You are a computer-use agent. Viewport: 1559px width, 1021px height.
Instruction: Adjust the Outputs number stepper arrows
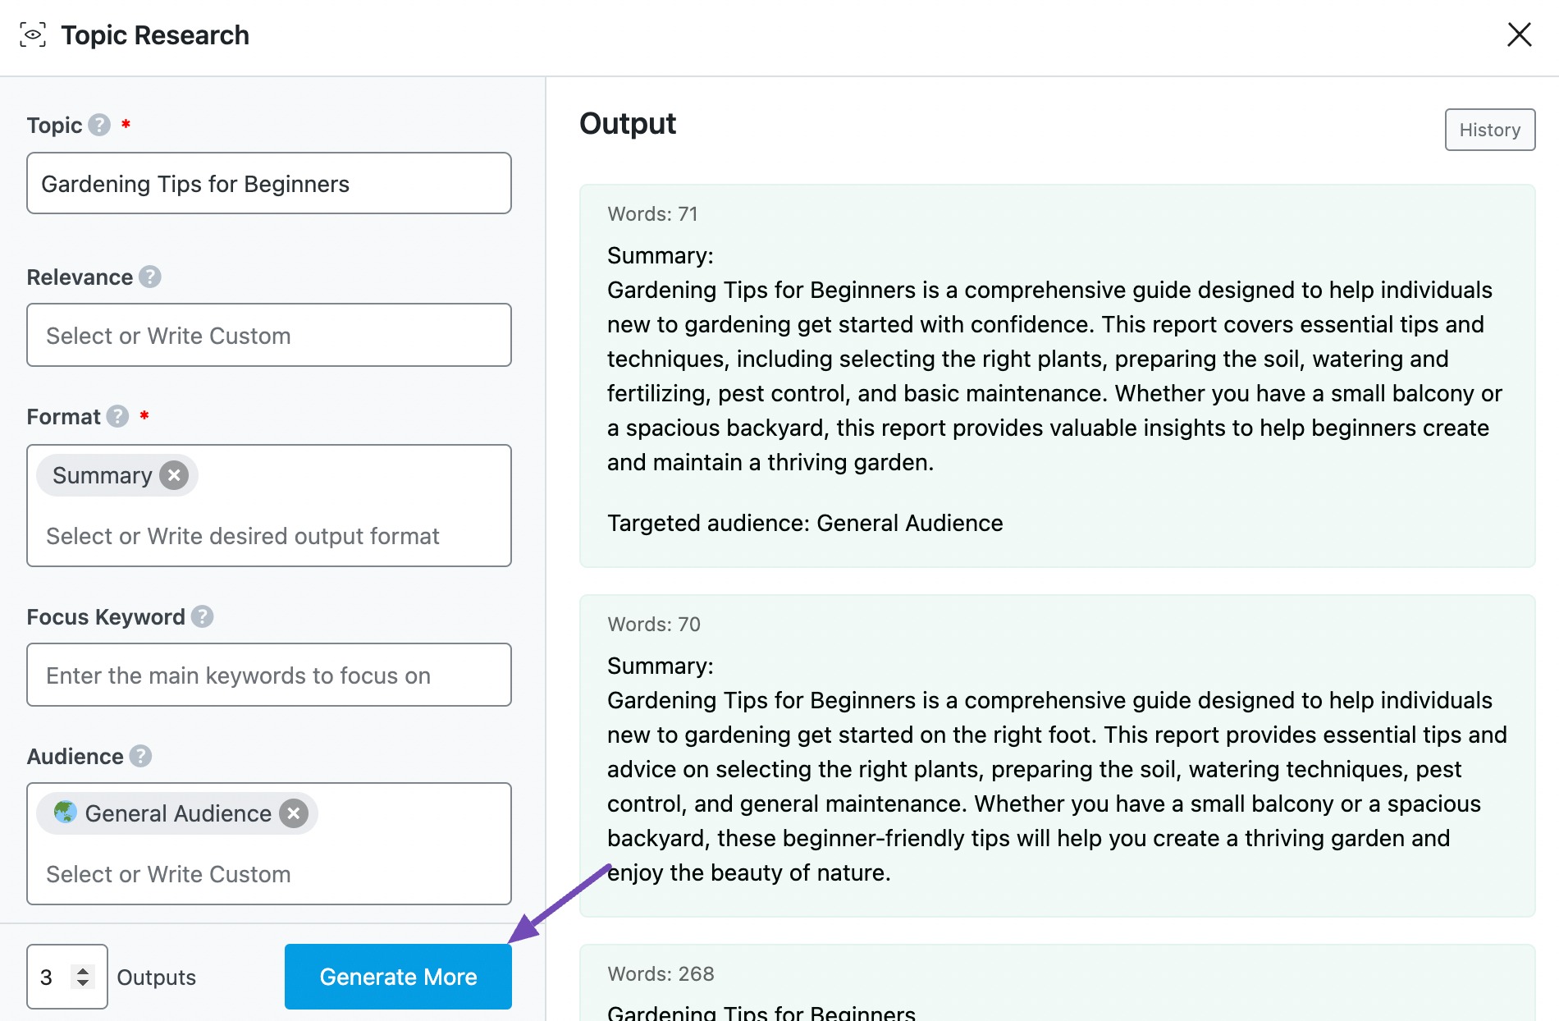(x=83, y=977)
